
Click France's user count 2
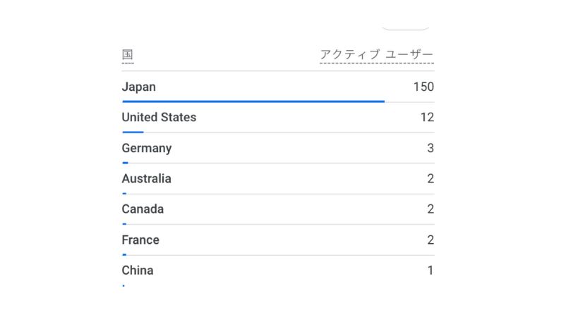point(430,240)
